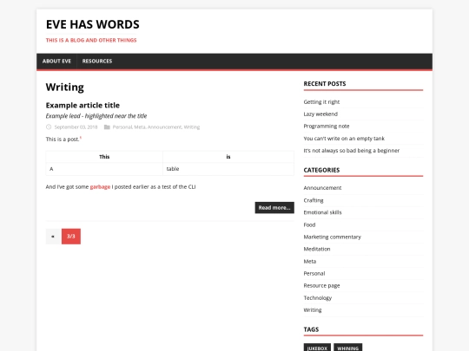Click the 3/3 page indicator
Image resolution: width=469 pixels, height=351 pixels.
tap(71, 237)
